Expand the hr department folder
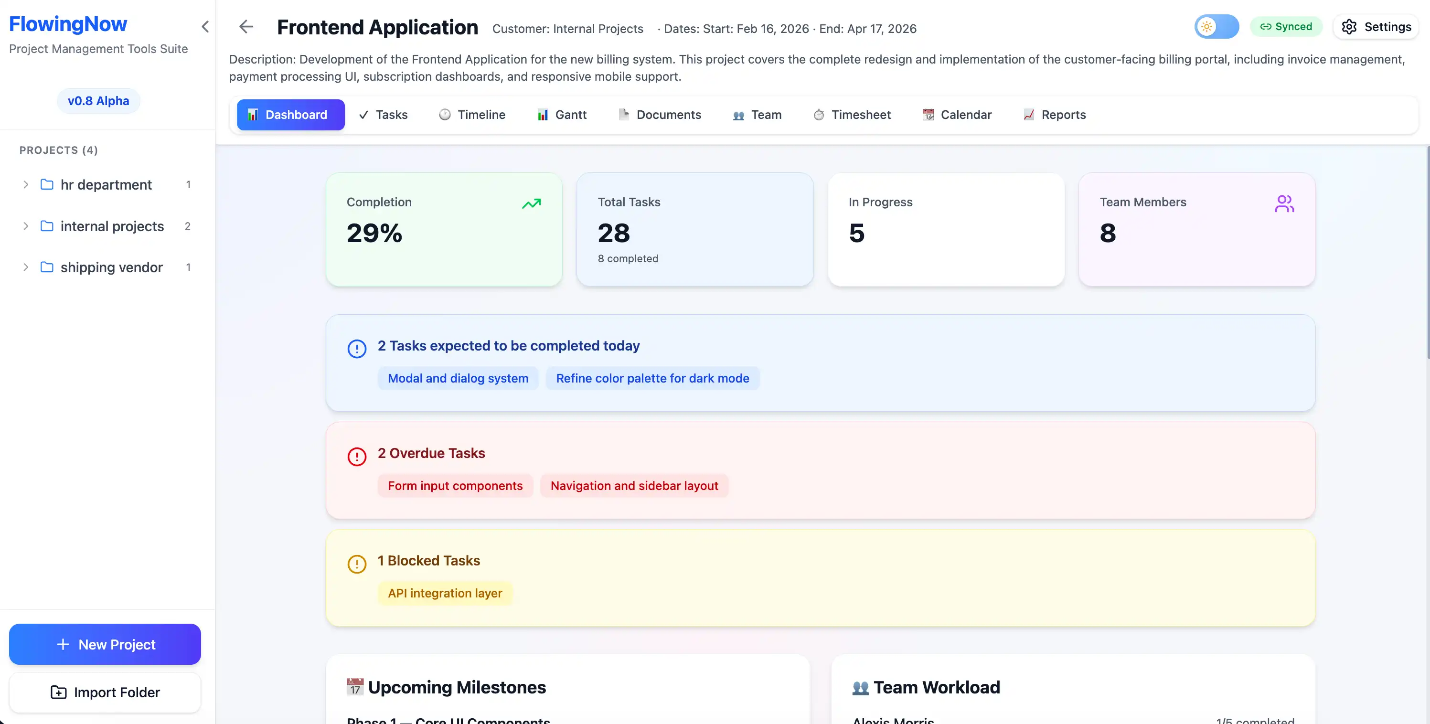The image size is (1430, 724). (25, 185)
